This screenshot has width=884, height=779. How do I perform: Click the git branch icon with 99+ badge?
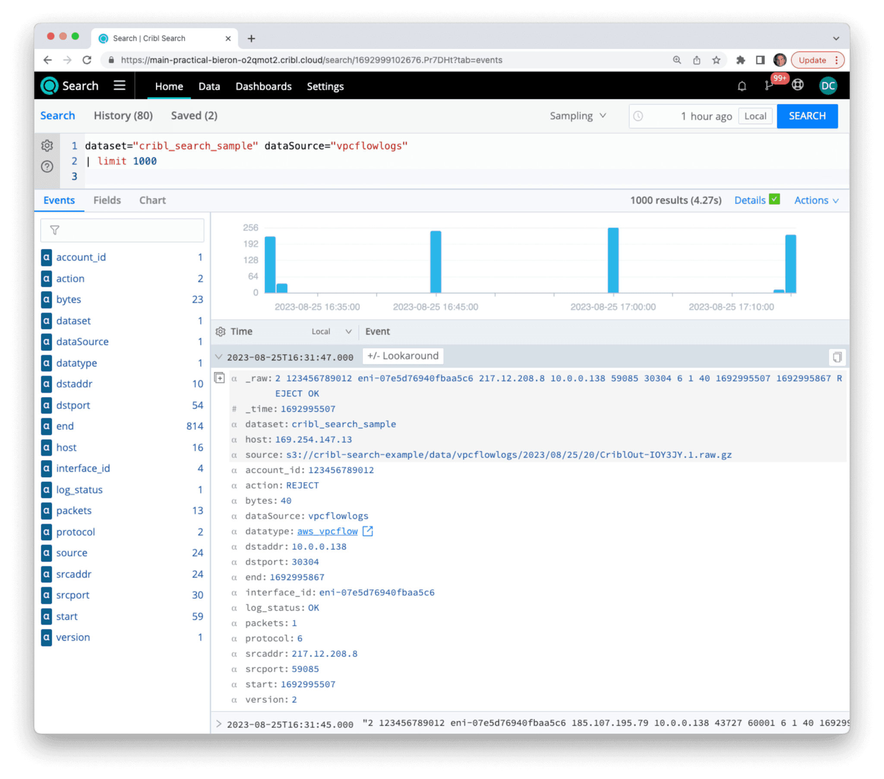(768, 85)
